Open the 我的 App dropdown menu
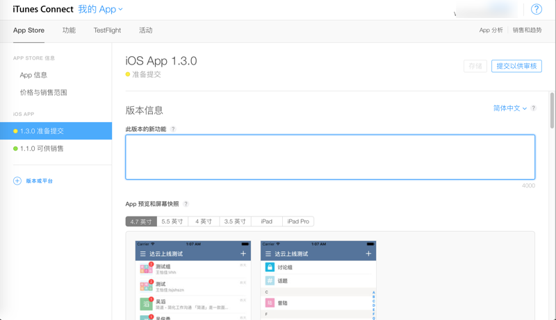 (x=100, y=10)
